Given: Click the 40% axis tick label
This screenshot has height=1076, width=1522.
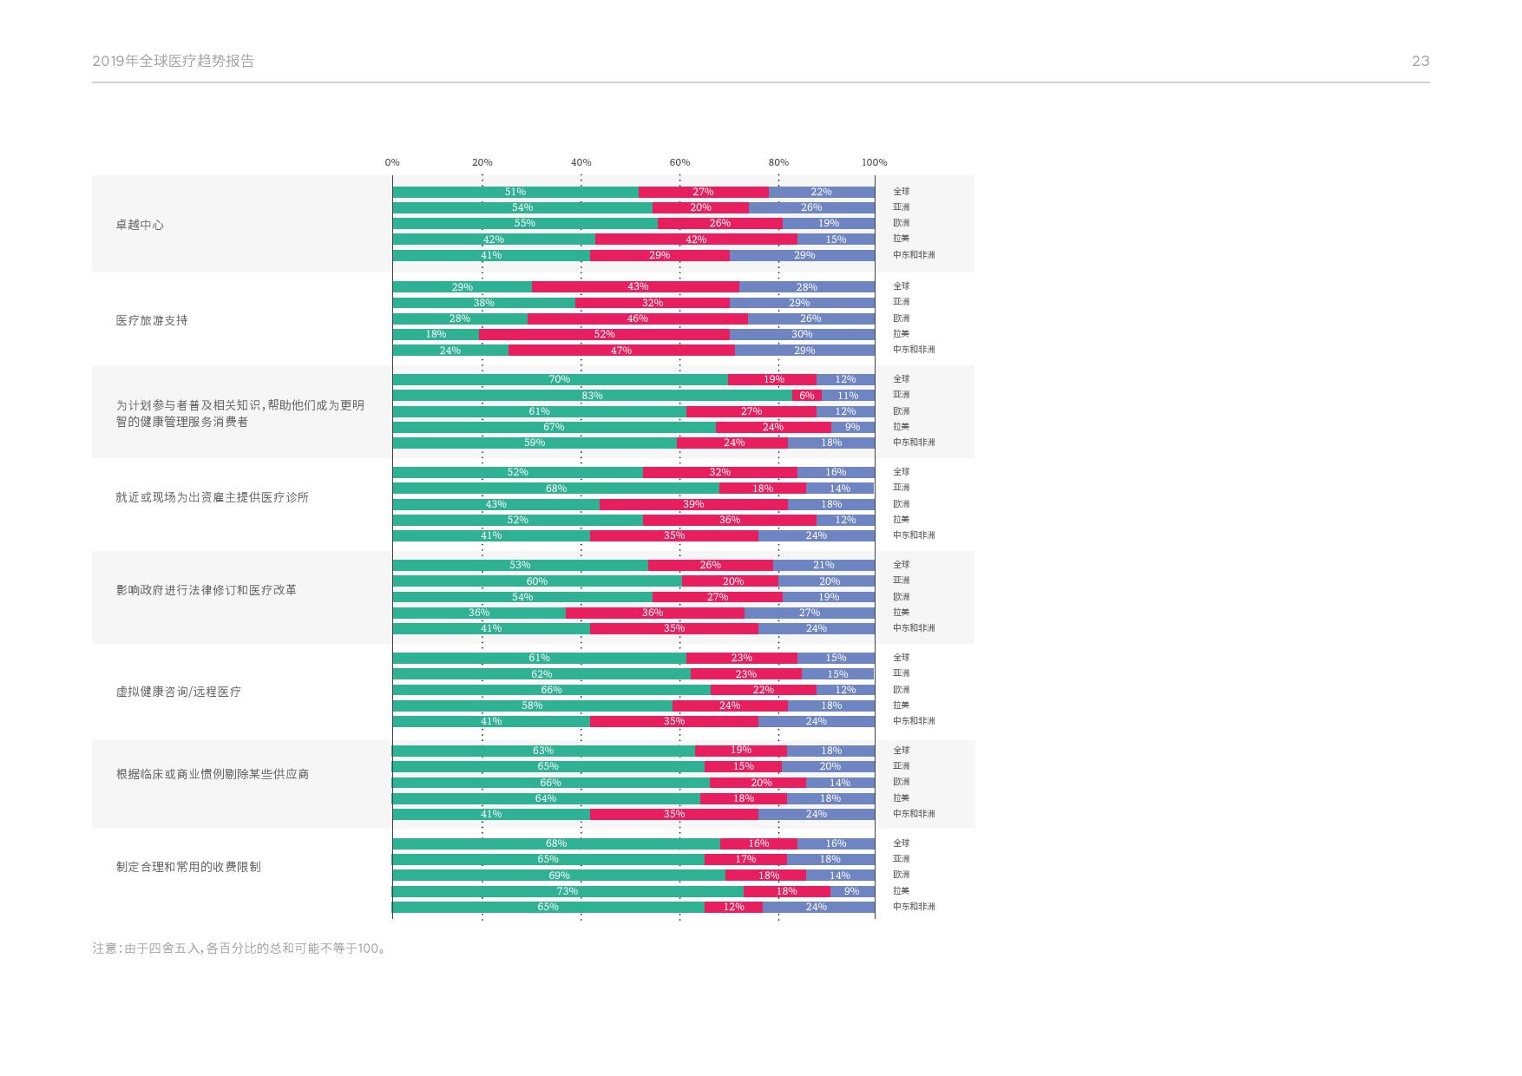Looking at the screenshot, I should 581,162.
